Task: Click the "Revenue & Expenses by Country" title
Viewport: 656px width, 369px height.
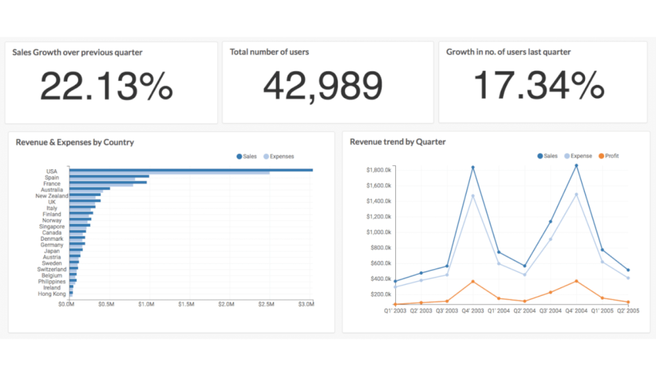Action: point(75,142)
